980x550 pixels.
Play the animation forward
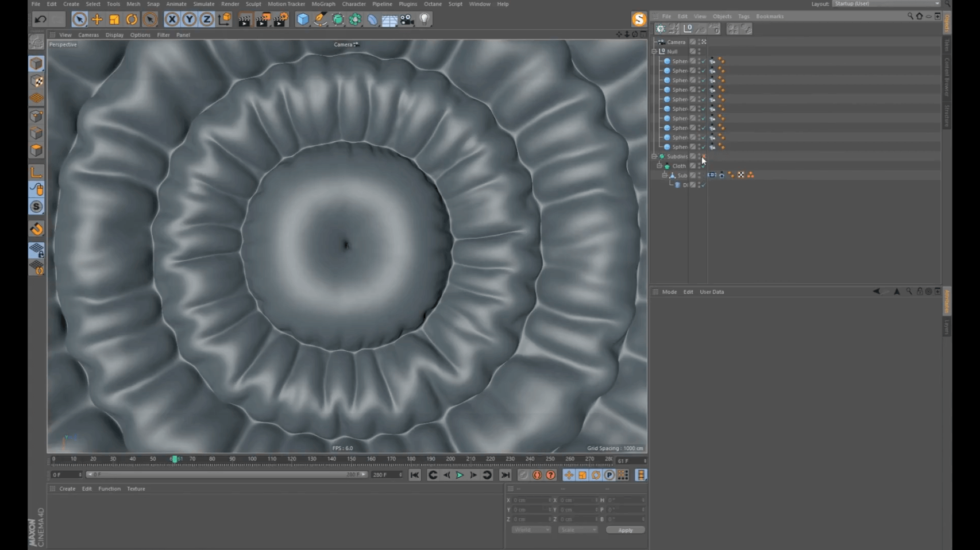tap(460, 475)
